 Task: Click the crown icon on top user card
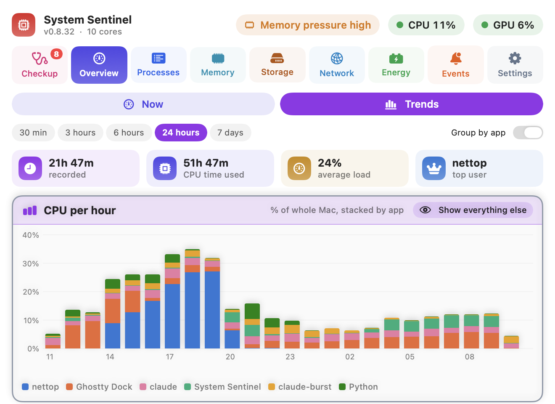434,168
